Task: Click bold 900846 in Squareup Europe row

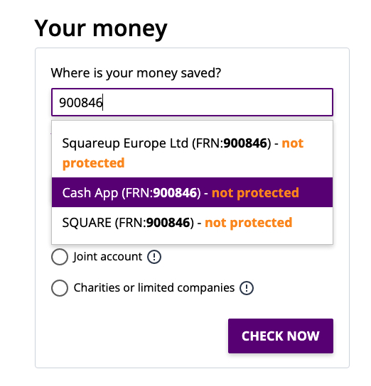Action: click(x=245, y=143)
